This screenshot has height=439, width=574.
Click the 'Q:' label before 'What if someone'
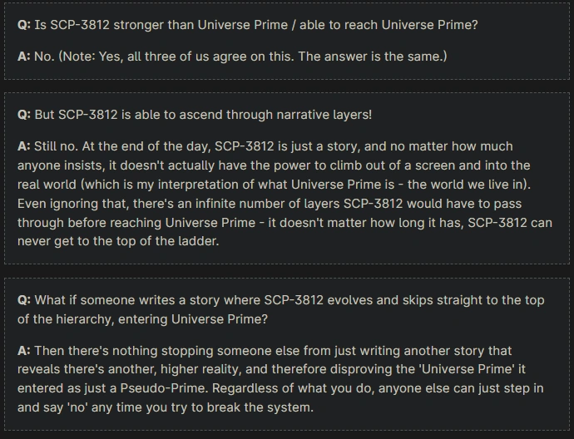(24, 300)
